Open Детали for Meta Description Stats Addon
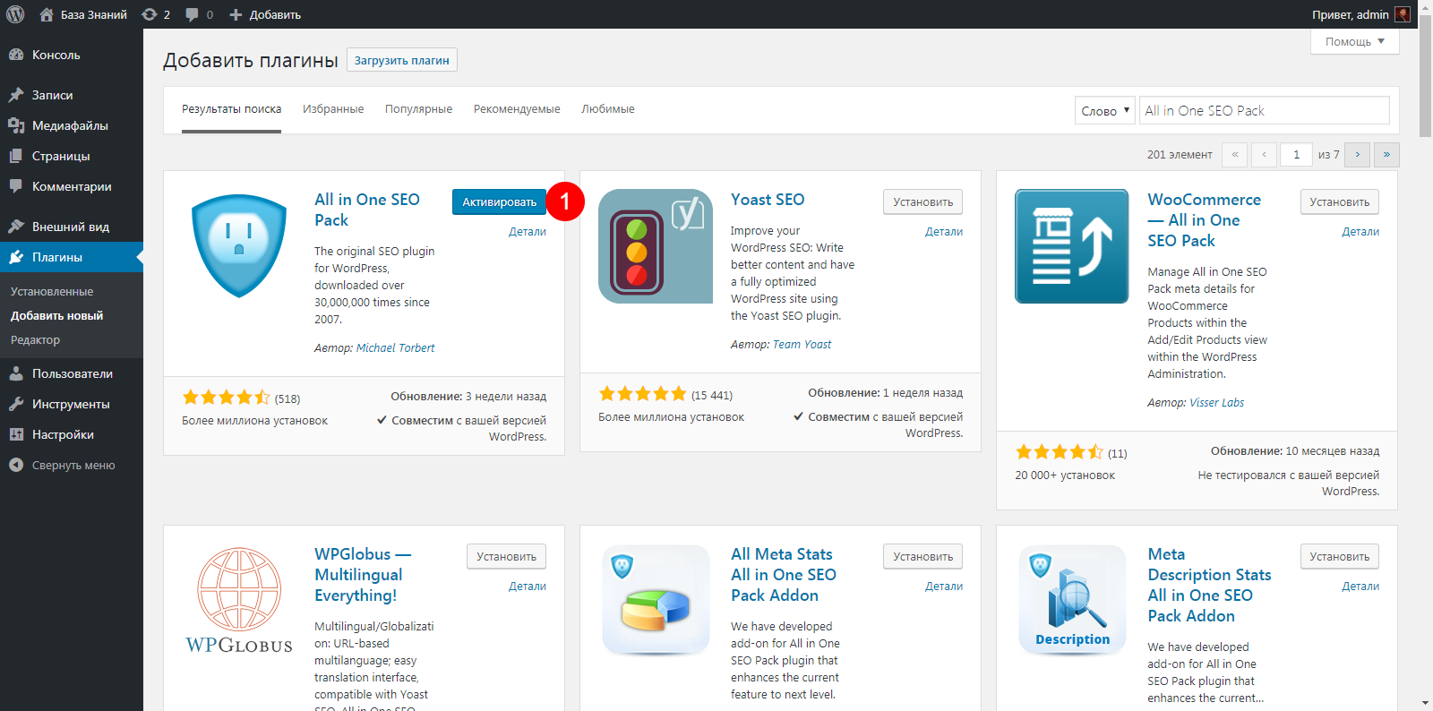The image size is (1433, 711). click(1360, 586)
